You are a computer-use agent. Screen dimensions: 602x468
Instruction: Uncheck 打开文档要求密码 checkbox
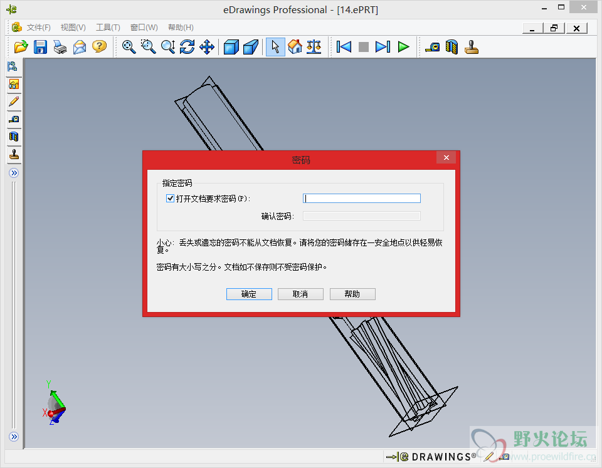tap(170, 199)
